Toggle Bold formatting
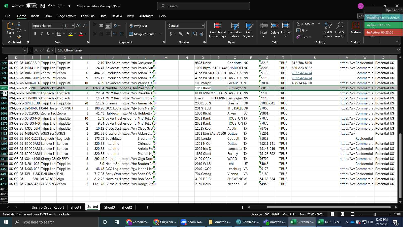 pyautogui.click(x=35, y=34)
